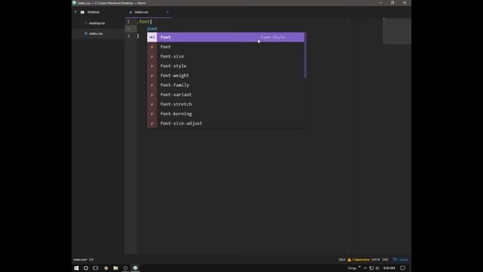Pick font-family from autocomplete list
This screenshot has height=272, width=483.
(226, 85)
